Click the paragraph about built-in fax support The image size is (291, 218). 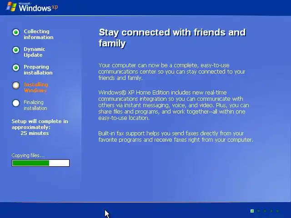coord(176,136)
